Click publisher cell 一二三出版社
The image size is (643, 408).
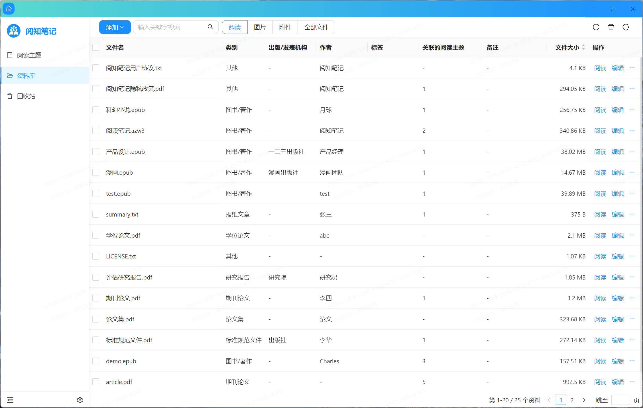tap(286, 152)
